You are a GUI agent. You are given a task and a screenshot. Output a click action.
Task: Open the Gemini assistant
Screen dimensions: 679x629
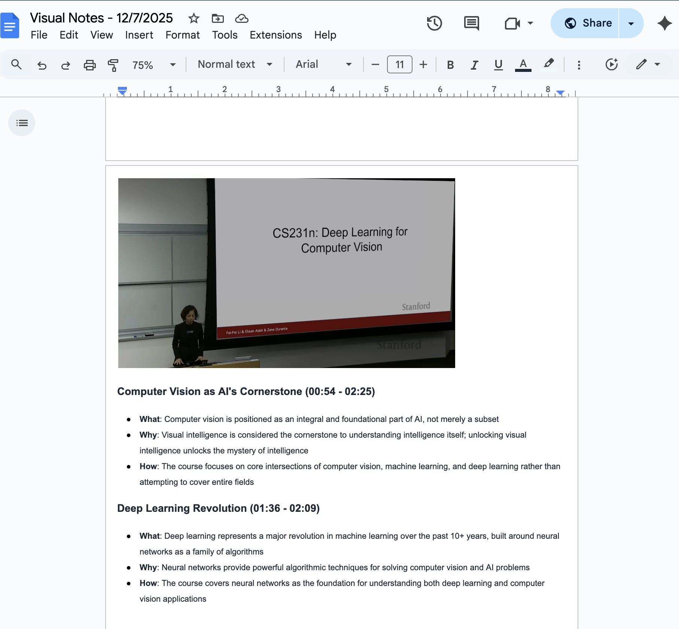pyautogui.click(x=664, y=23)
